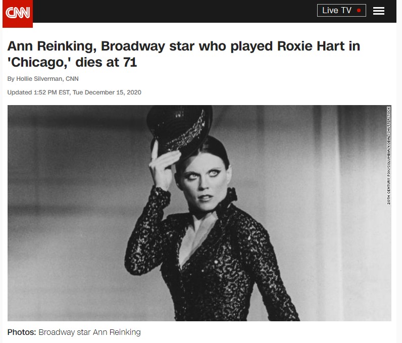402x343 pixels.
Task: Click the headline line "'Chicago,' dies at 71"
Action: tap(72, 62)
